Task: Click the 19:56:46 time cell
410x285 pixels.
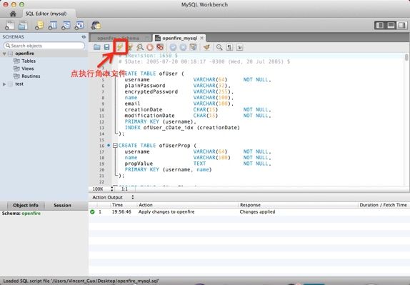Action: pos(121,212)
